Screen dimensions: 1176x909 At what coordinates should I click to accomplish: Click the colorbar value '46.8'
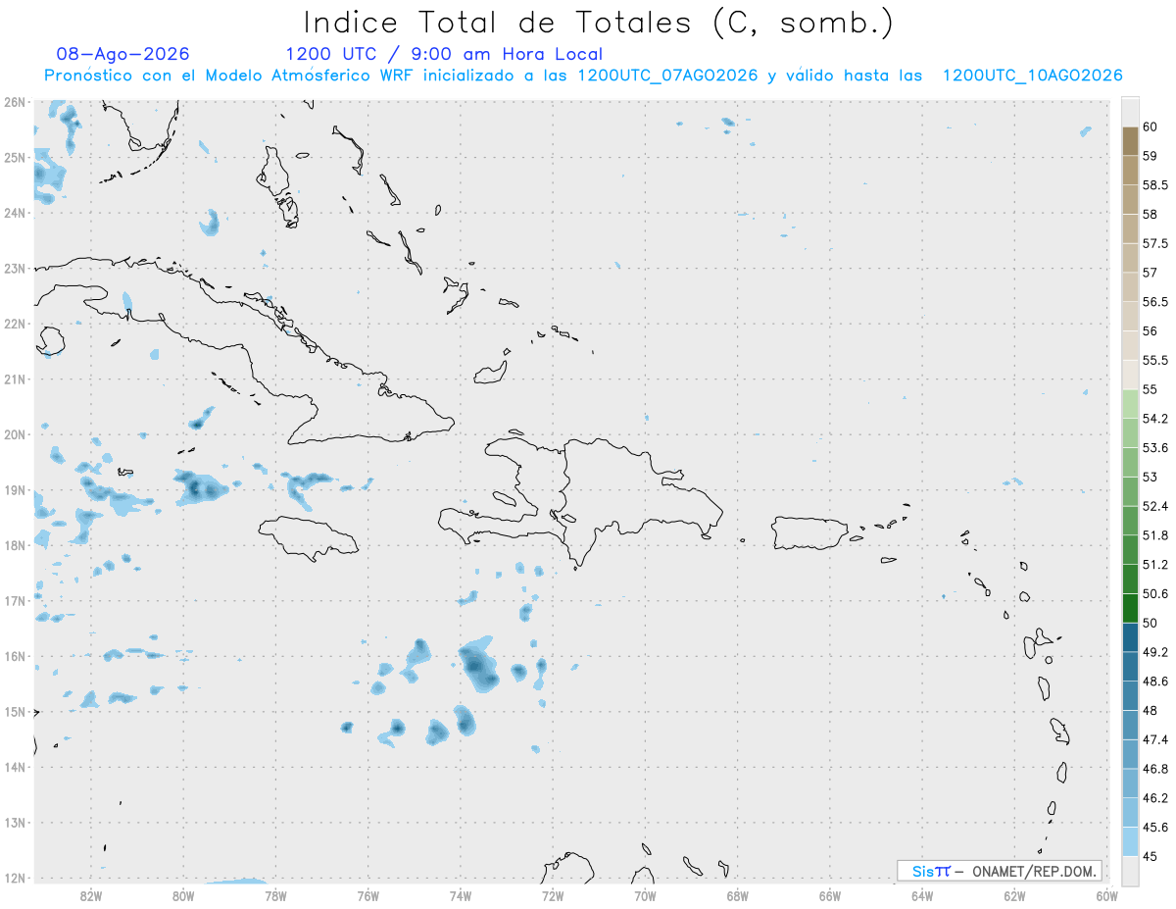coord(1155,769)
